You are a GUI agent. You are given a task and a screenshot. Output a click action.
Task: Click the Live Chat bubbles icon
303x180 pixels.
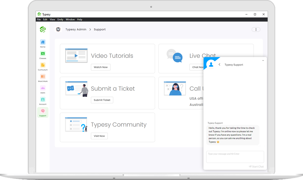tap(175, 56)
